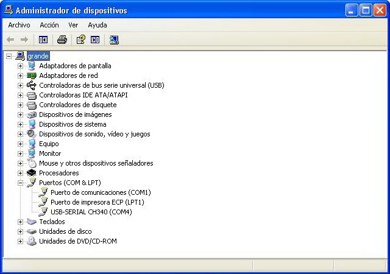390x274 pixels.
Task: Select Puerto de impresora ECP (LPT1)
Action: [x=97, y=202]
